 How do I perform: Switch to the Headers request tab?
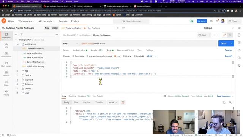[96, 50]
